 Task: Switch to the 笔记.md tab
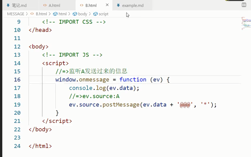click(x=20, y=5)
